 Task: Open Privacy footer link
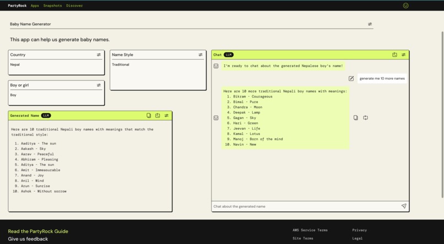click(359, 230)
